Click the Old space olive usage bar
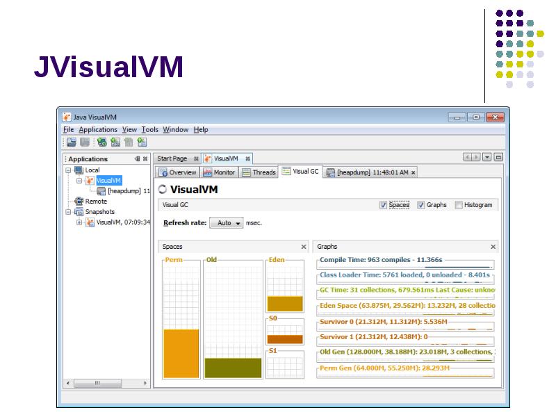Image resolution: width=556 pixels, height=417 pixels. point(233,368)
